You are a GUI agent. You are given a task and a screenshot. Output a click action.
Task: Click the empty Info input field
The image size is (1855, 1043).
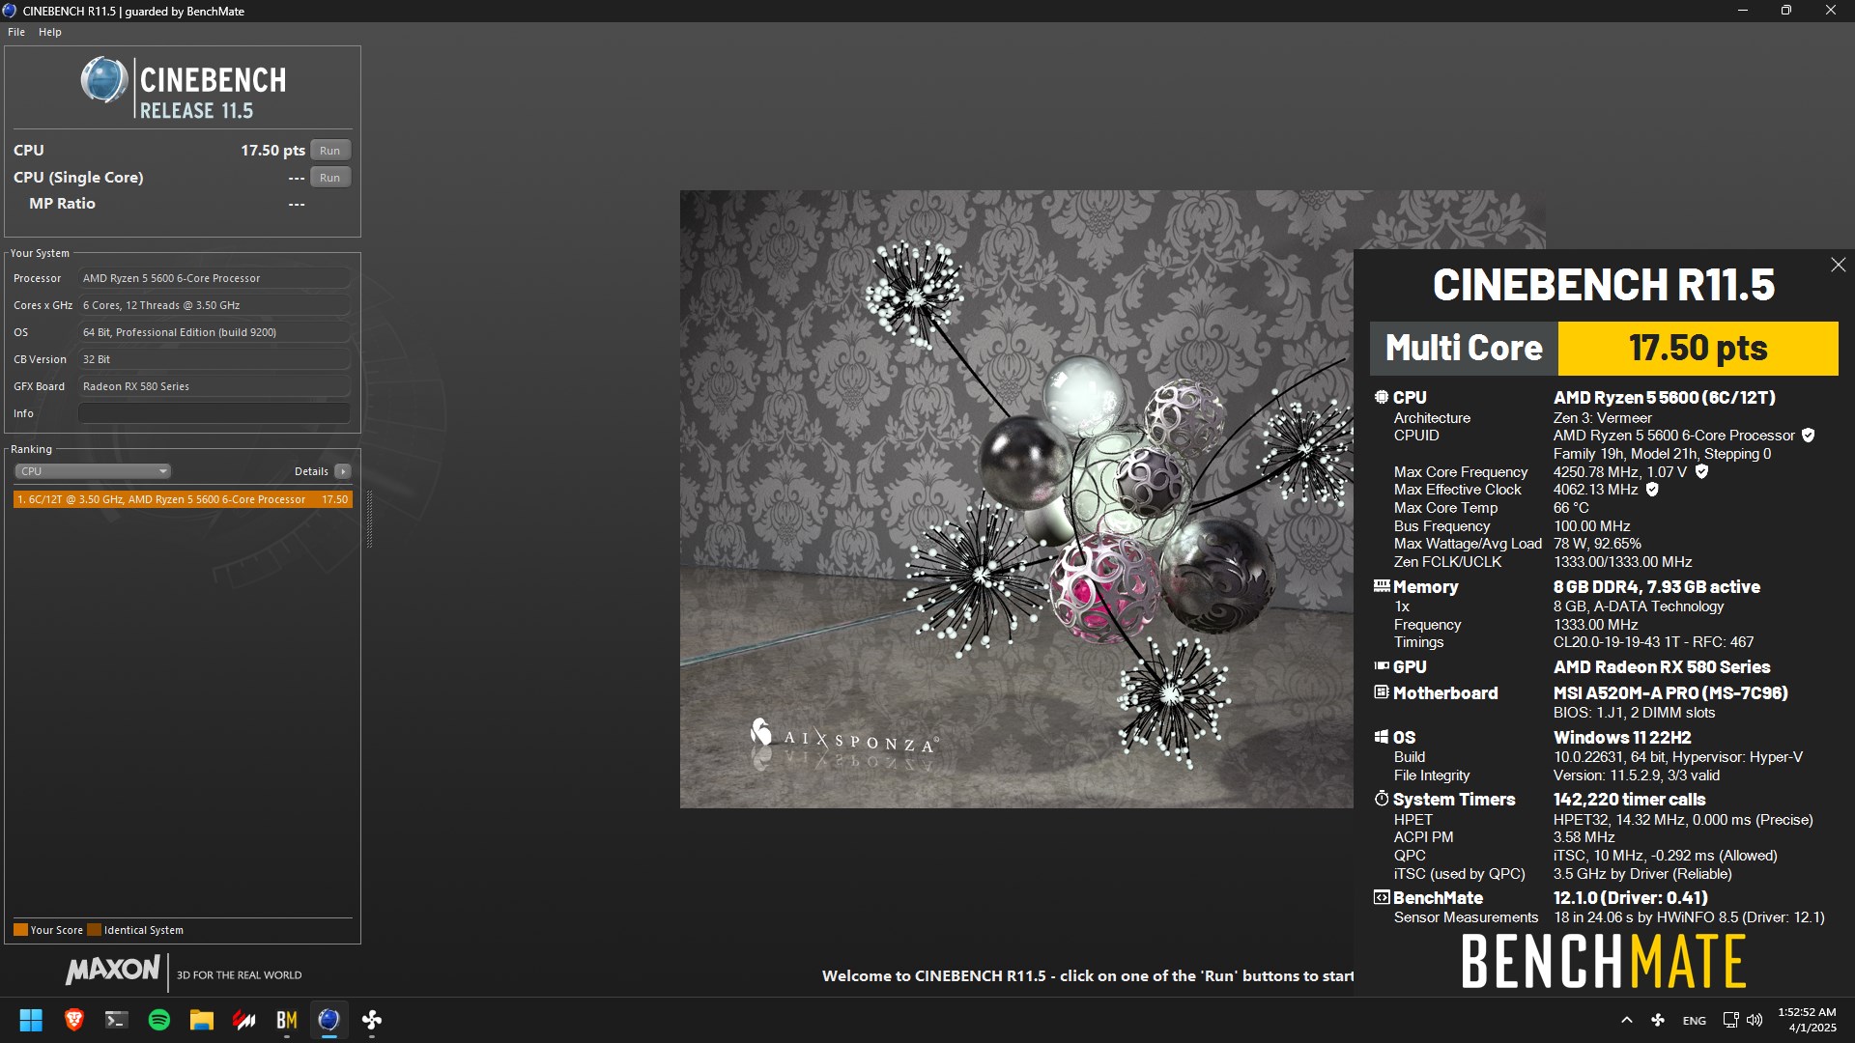tap(214, 413)
